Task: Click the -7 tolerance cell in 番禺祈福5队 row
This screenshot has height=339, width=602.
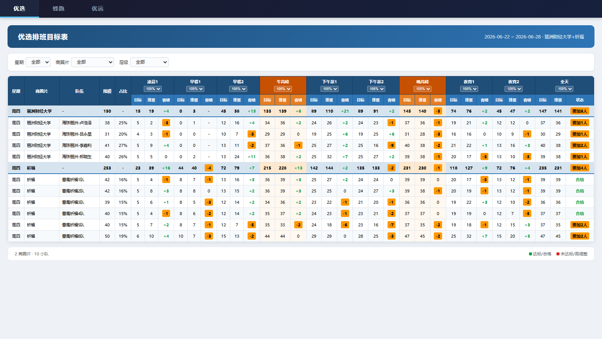Action: (392, 225)
